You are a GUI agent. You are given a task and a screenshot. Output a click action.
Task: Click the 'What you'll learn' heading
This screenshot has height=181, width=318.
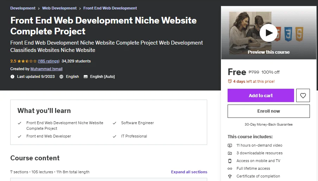[44, 110]
